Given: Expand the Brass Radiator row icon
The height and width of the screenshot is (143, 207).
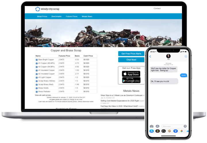Looking at the screenshot, I should (x=37, y=92).
